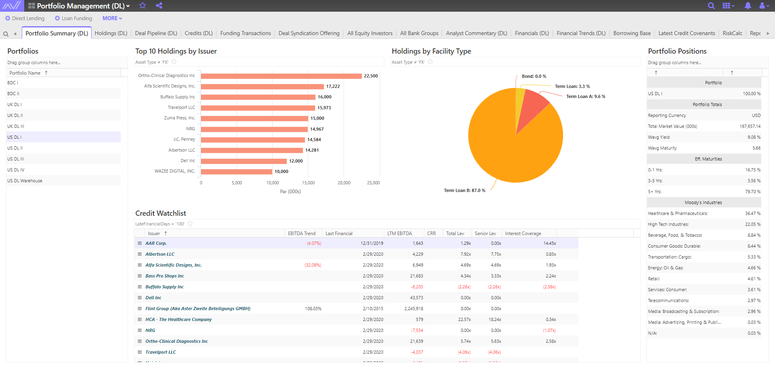Open global search magnifier in header

click(x=711, y=6)
